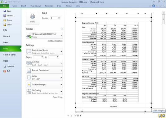
Task: Click the Save icon in quick access toolbar
Action: coord(6,2)
